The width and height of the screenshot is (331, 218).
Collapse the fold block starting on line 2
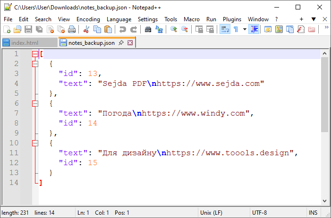click(35, 64)
